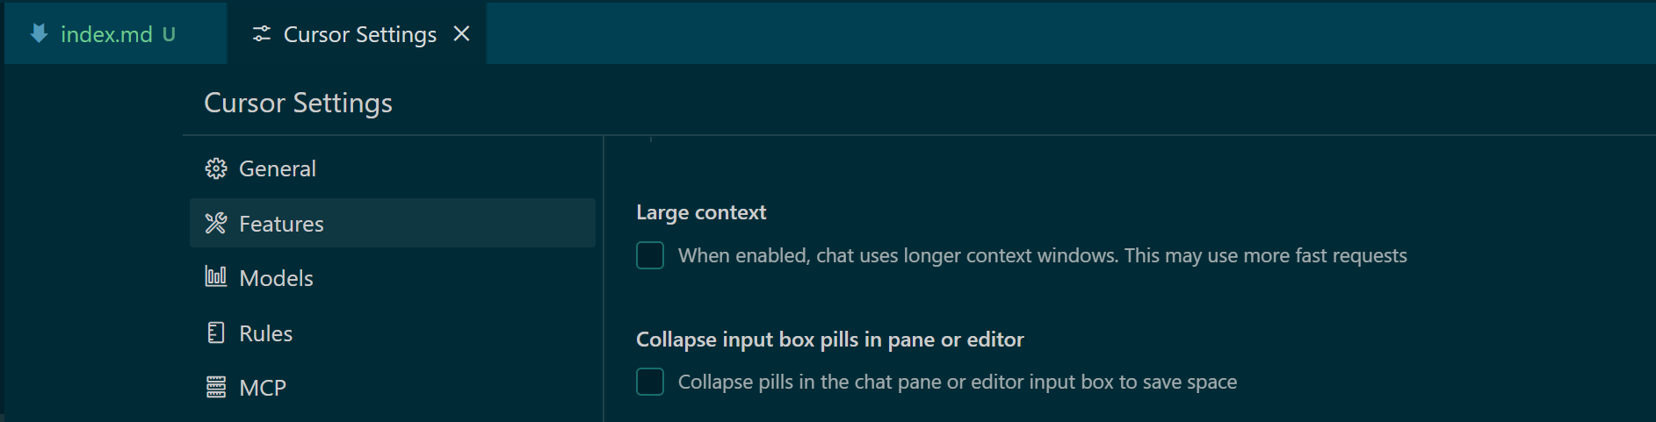Image resolution: width=1656 pixels, height=422 pixels.
Task: Click the bar chart icon beside Models
Action: (x=216, y=277)
